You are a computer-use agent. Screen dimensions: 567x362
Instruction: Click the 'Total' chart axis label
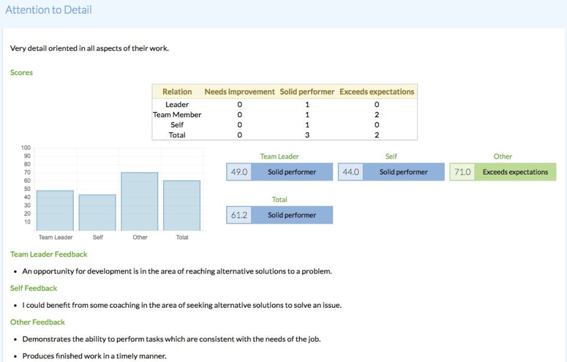point(183,237)
